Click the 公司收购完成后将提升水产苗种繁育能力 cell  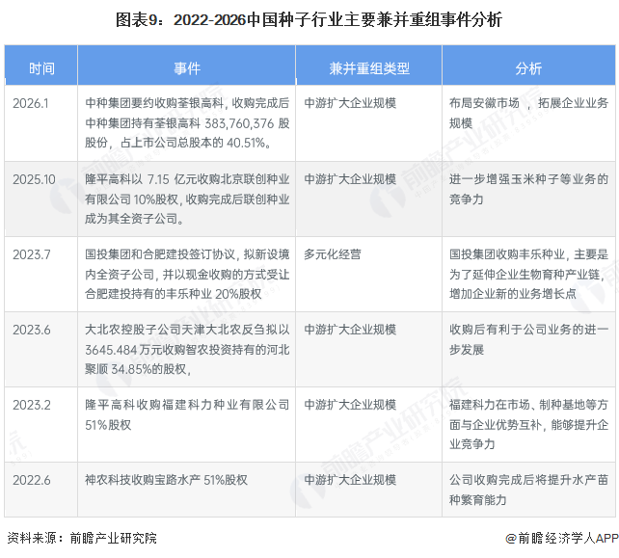(x=528, y=490)
